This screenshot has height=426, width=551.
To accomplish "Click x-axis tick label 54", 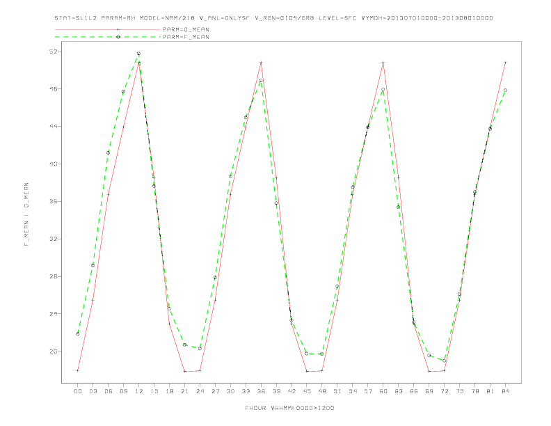I will click(353, 391).
